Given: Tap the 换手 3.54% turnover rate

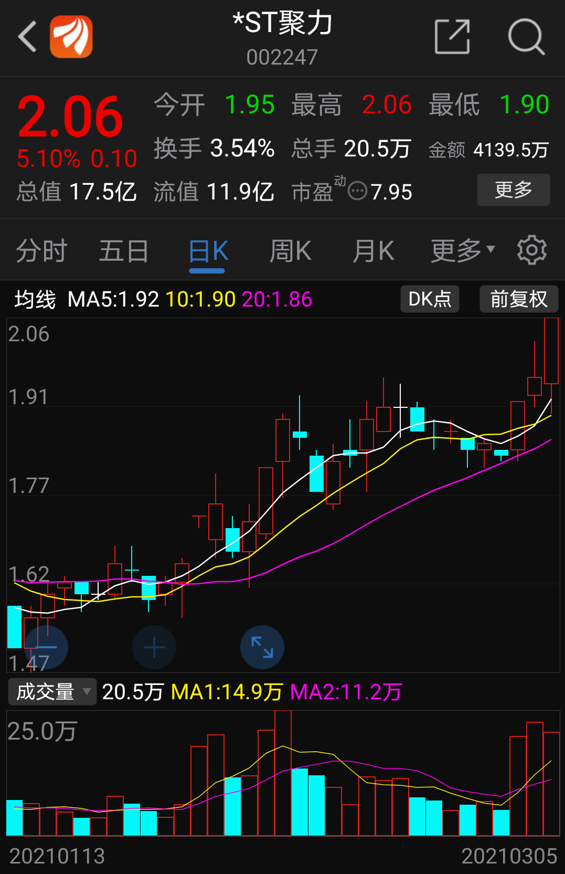Looking at the screenshot, I should pos(214,149).
